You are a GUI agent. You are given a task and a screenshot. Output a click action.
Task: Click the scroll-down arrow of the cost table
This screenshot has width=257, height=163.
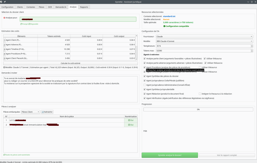[137, 60]
